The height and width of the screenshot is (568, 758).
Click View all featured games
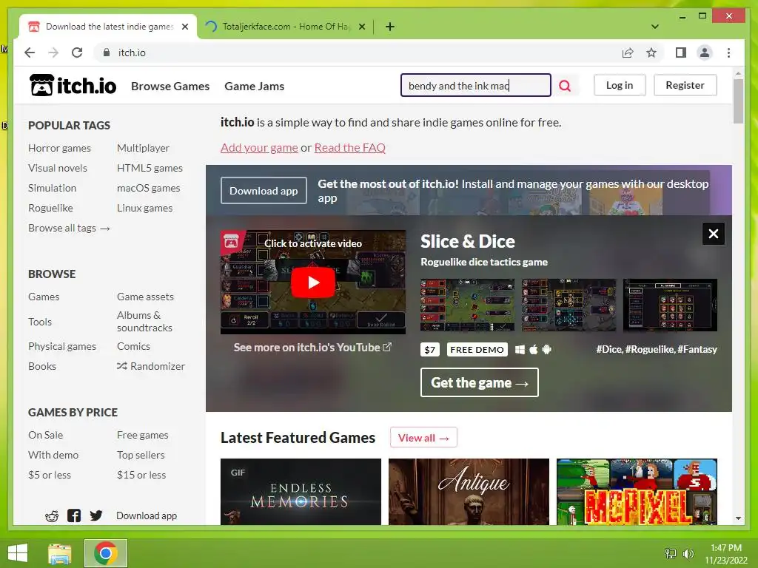pyautogui.click(x=423, y=438)
